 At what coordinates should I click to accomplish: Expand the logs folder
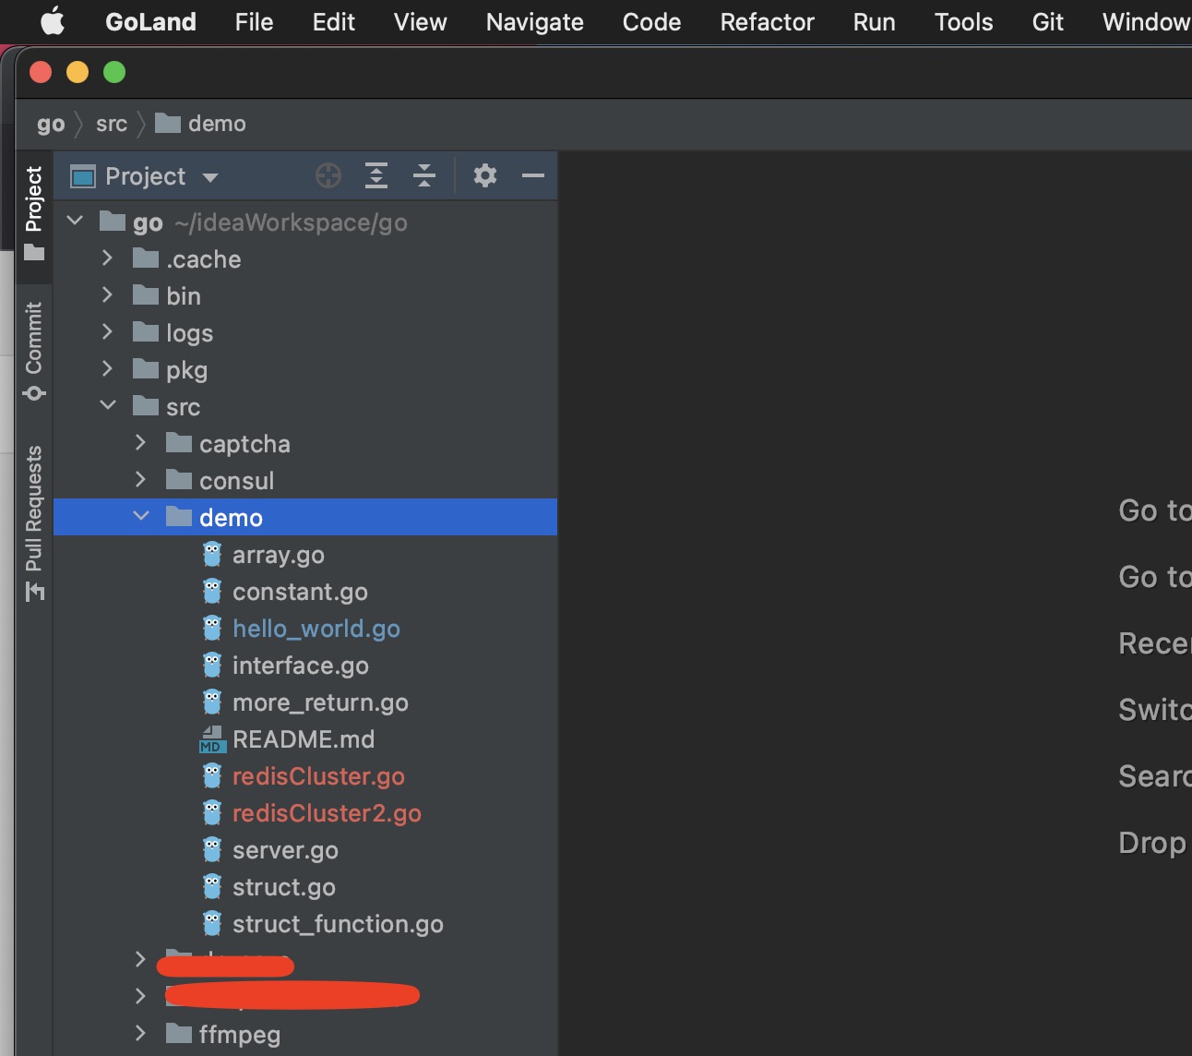107,331
